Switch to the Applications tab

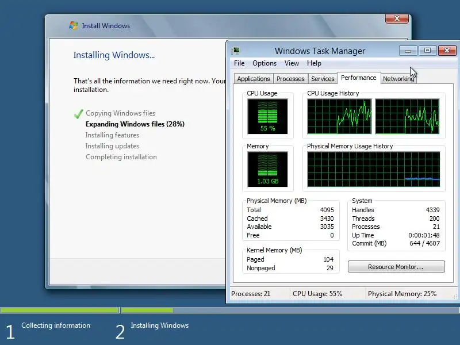(x=254, y=79)
